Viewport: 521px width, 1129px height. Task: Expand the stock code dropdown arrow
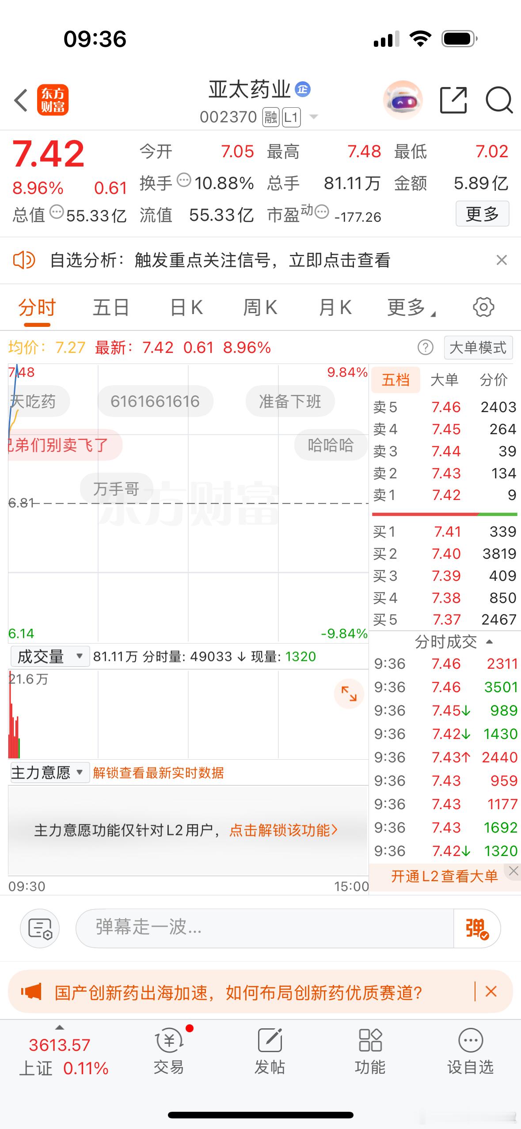coord(313,117)
